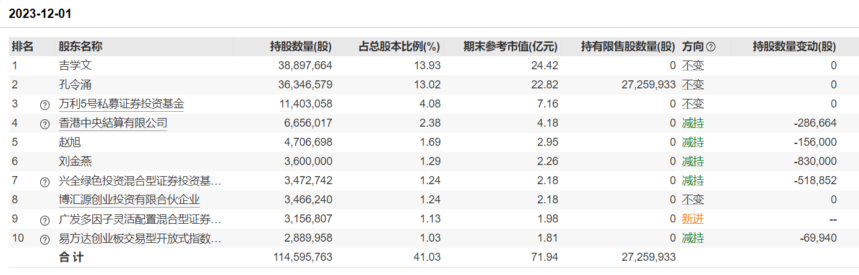Click help icon next to 万利5号私募证券投资基金

(x=45, y=104)
